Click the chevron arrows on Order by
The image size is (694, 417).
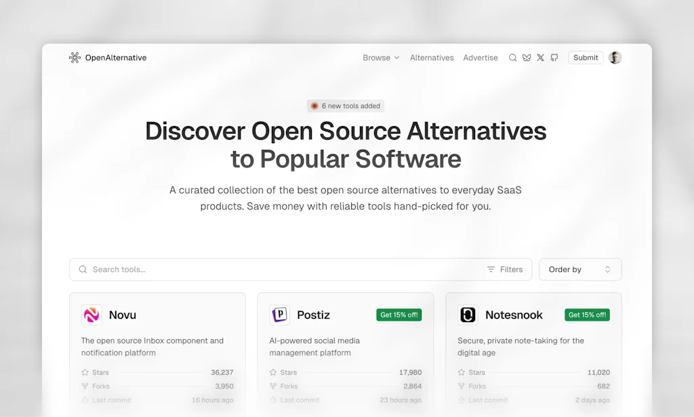[x=608, y=269]
